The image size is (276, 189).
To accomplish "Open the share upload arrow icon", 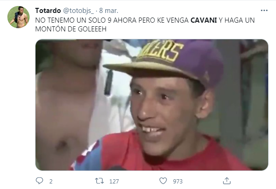I will click(x=227, y=181).
